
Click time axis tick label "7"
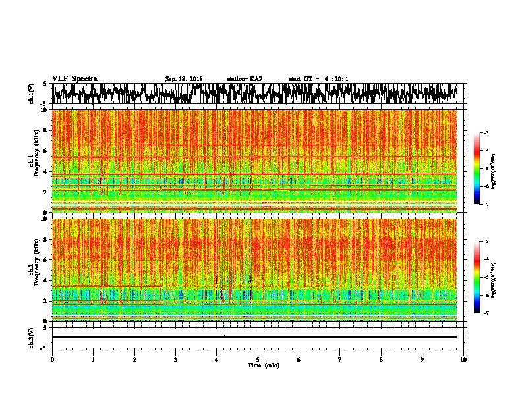pyautogui.click(x=340, y=360)
